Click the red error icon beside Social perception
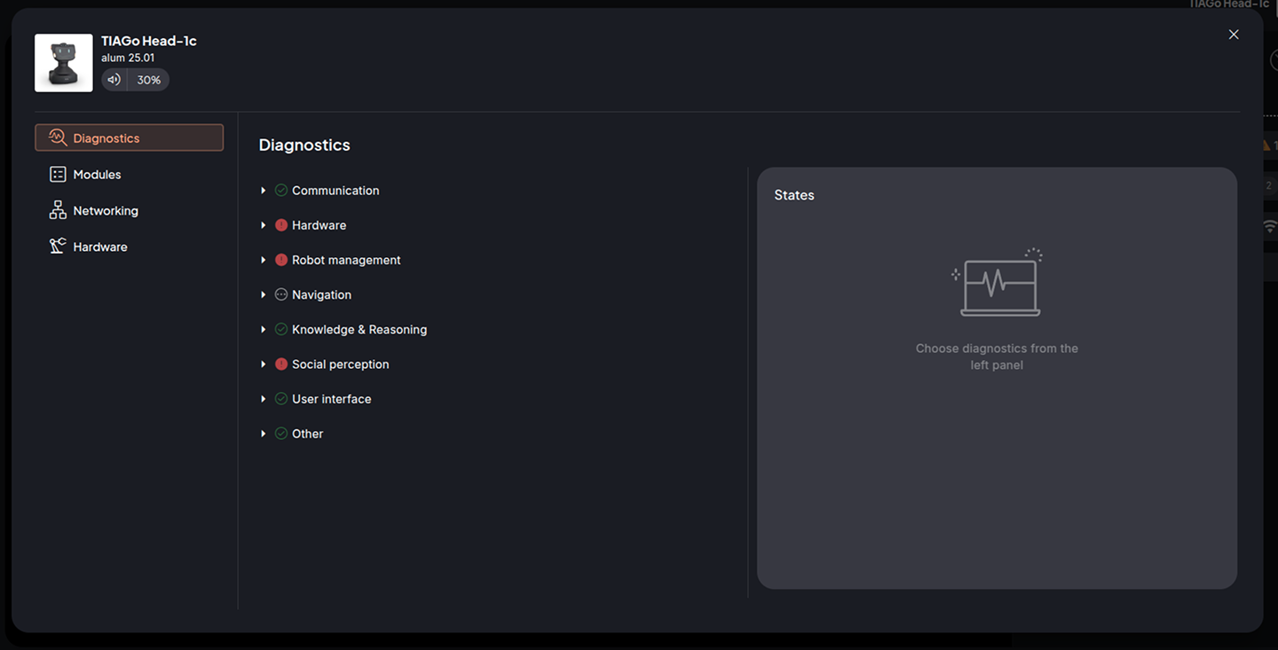 [281, 364]
